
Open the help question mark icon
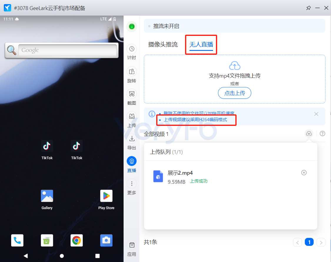click(x=322, y=133)
